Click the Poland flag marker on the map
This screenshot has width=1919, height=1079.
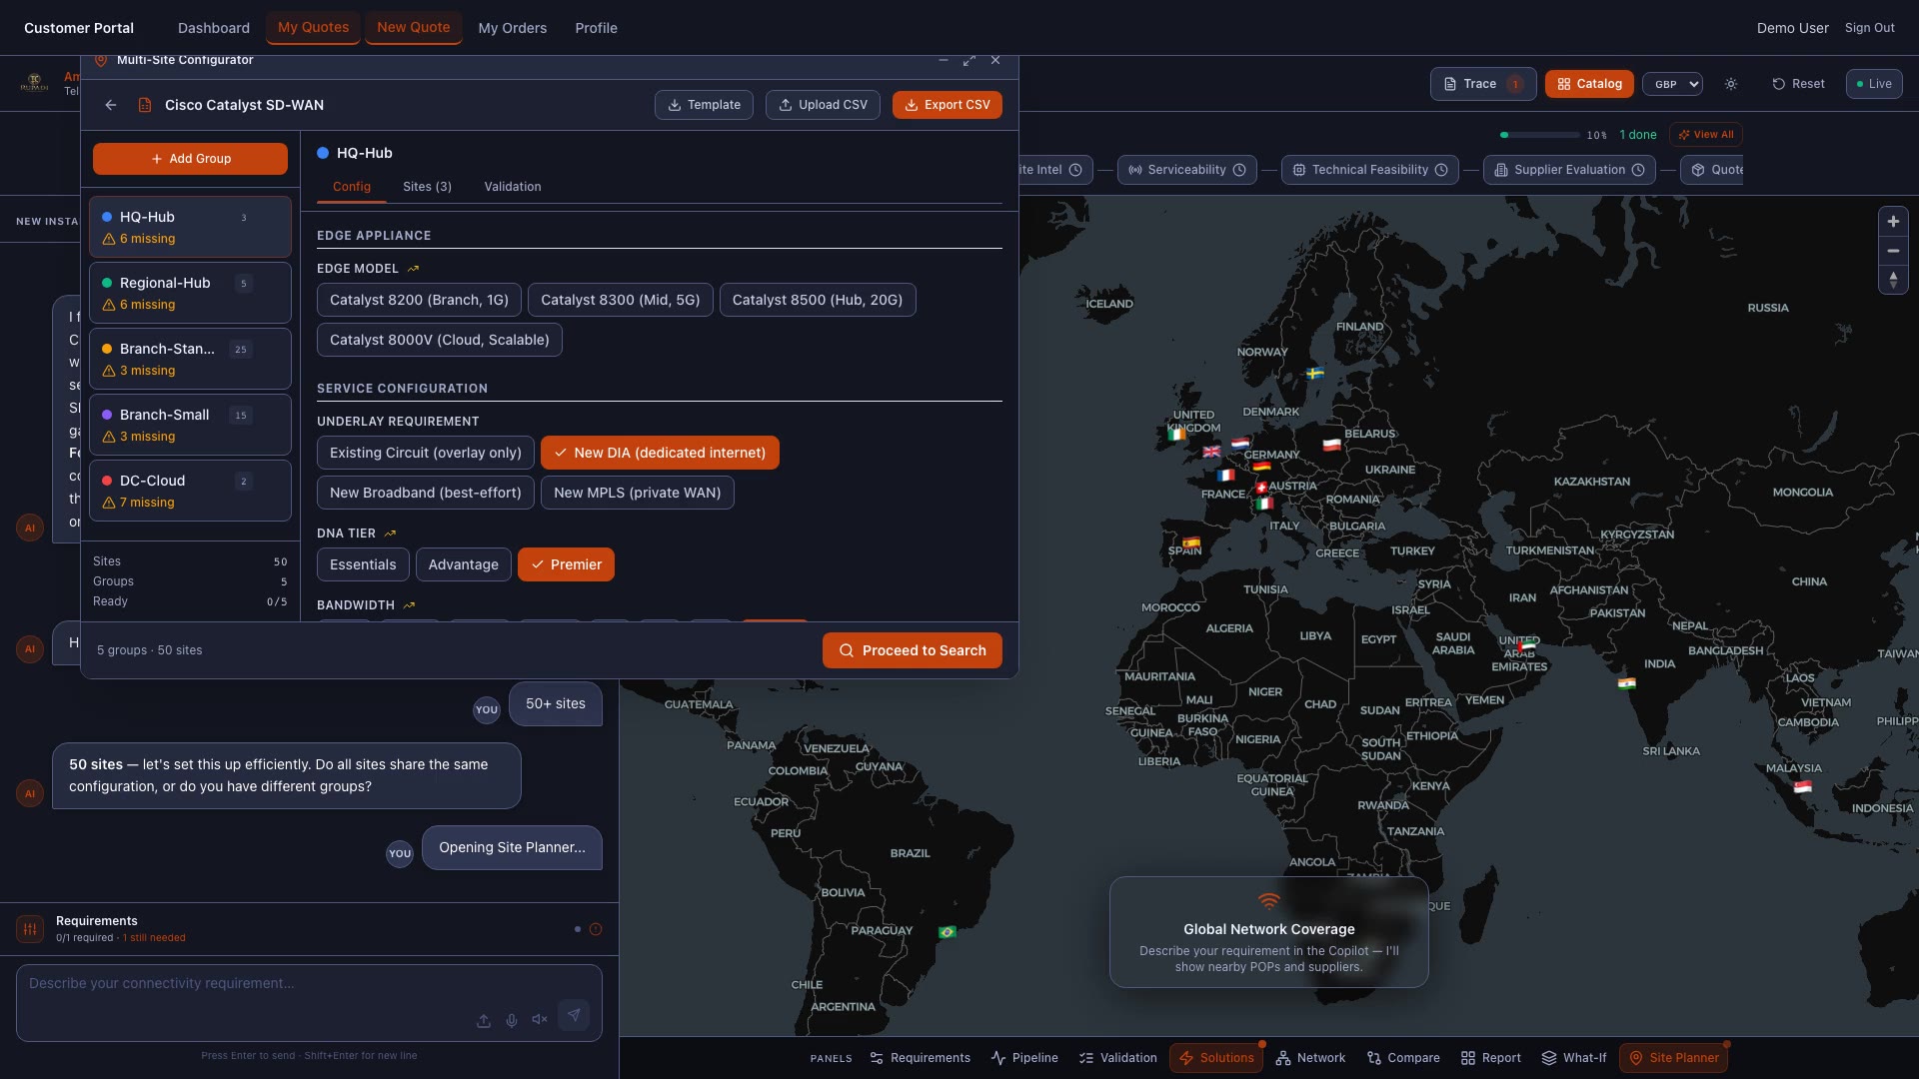1332,446
